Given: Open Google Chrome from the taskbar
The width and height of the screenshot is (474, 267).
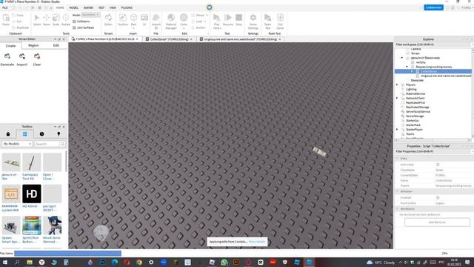Looking at the screenshot, I should pos(139,262).
